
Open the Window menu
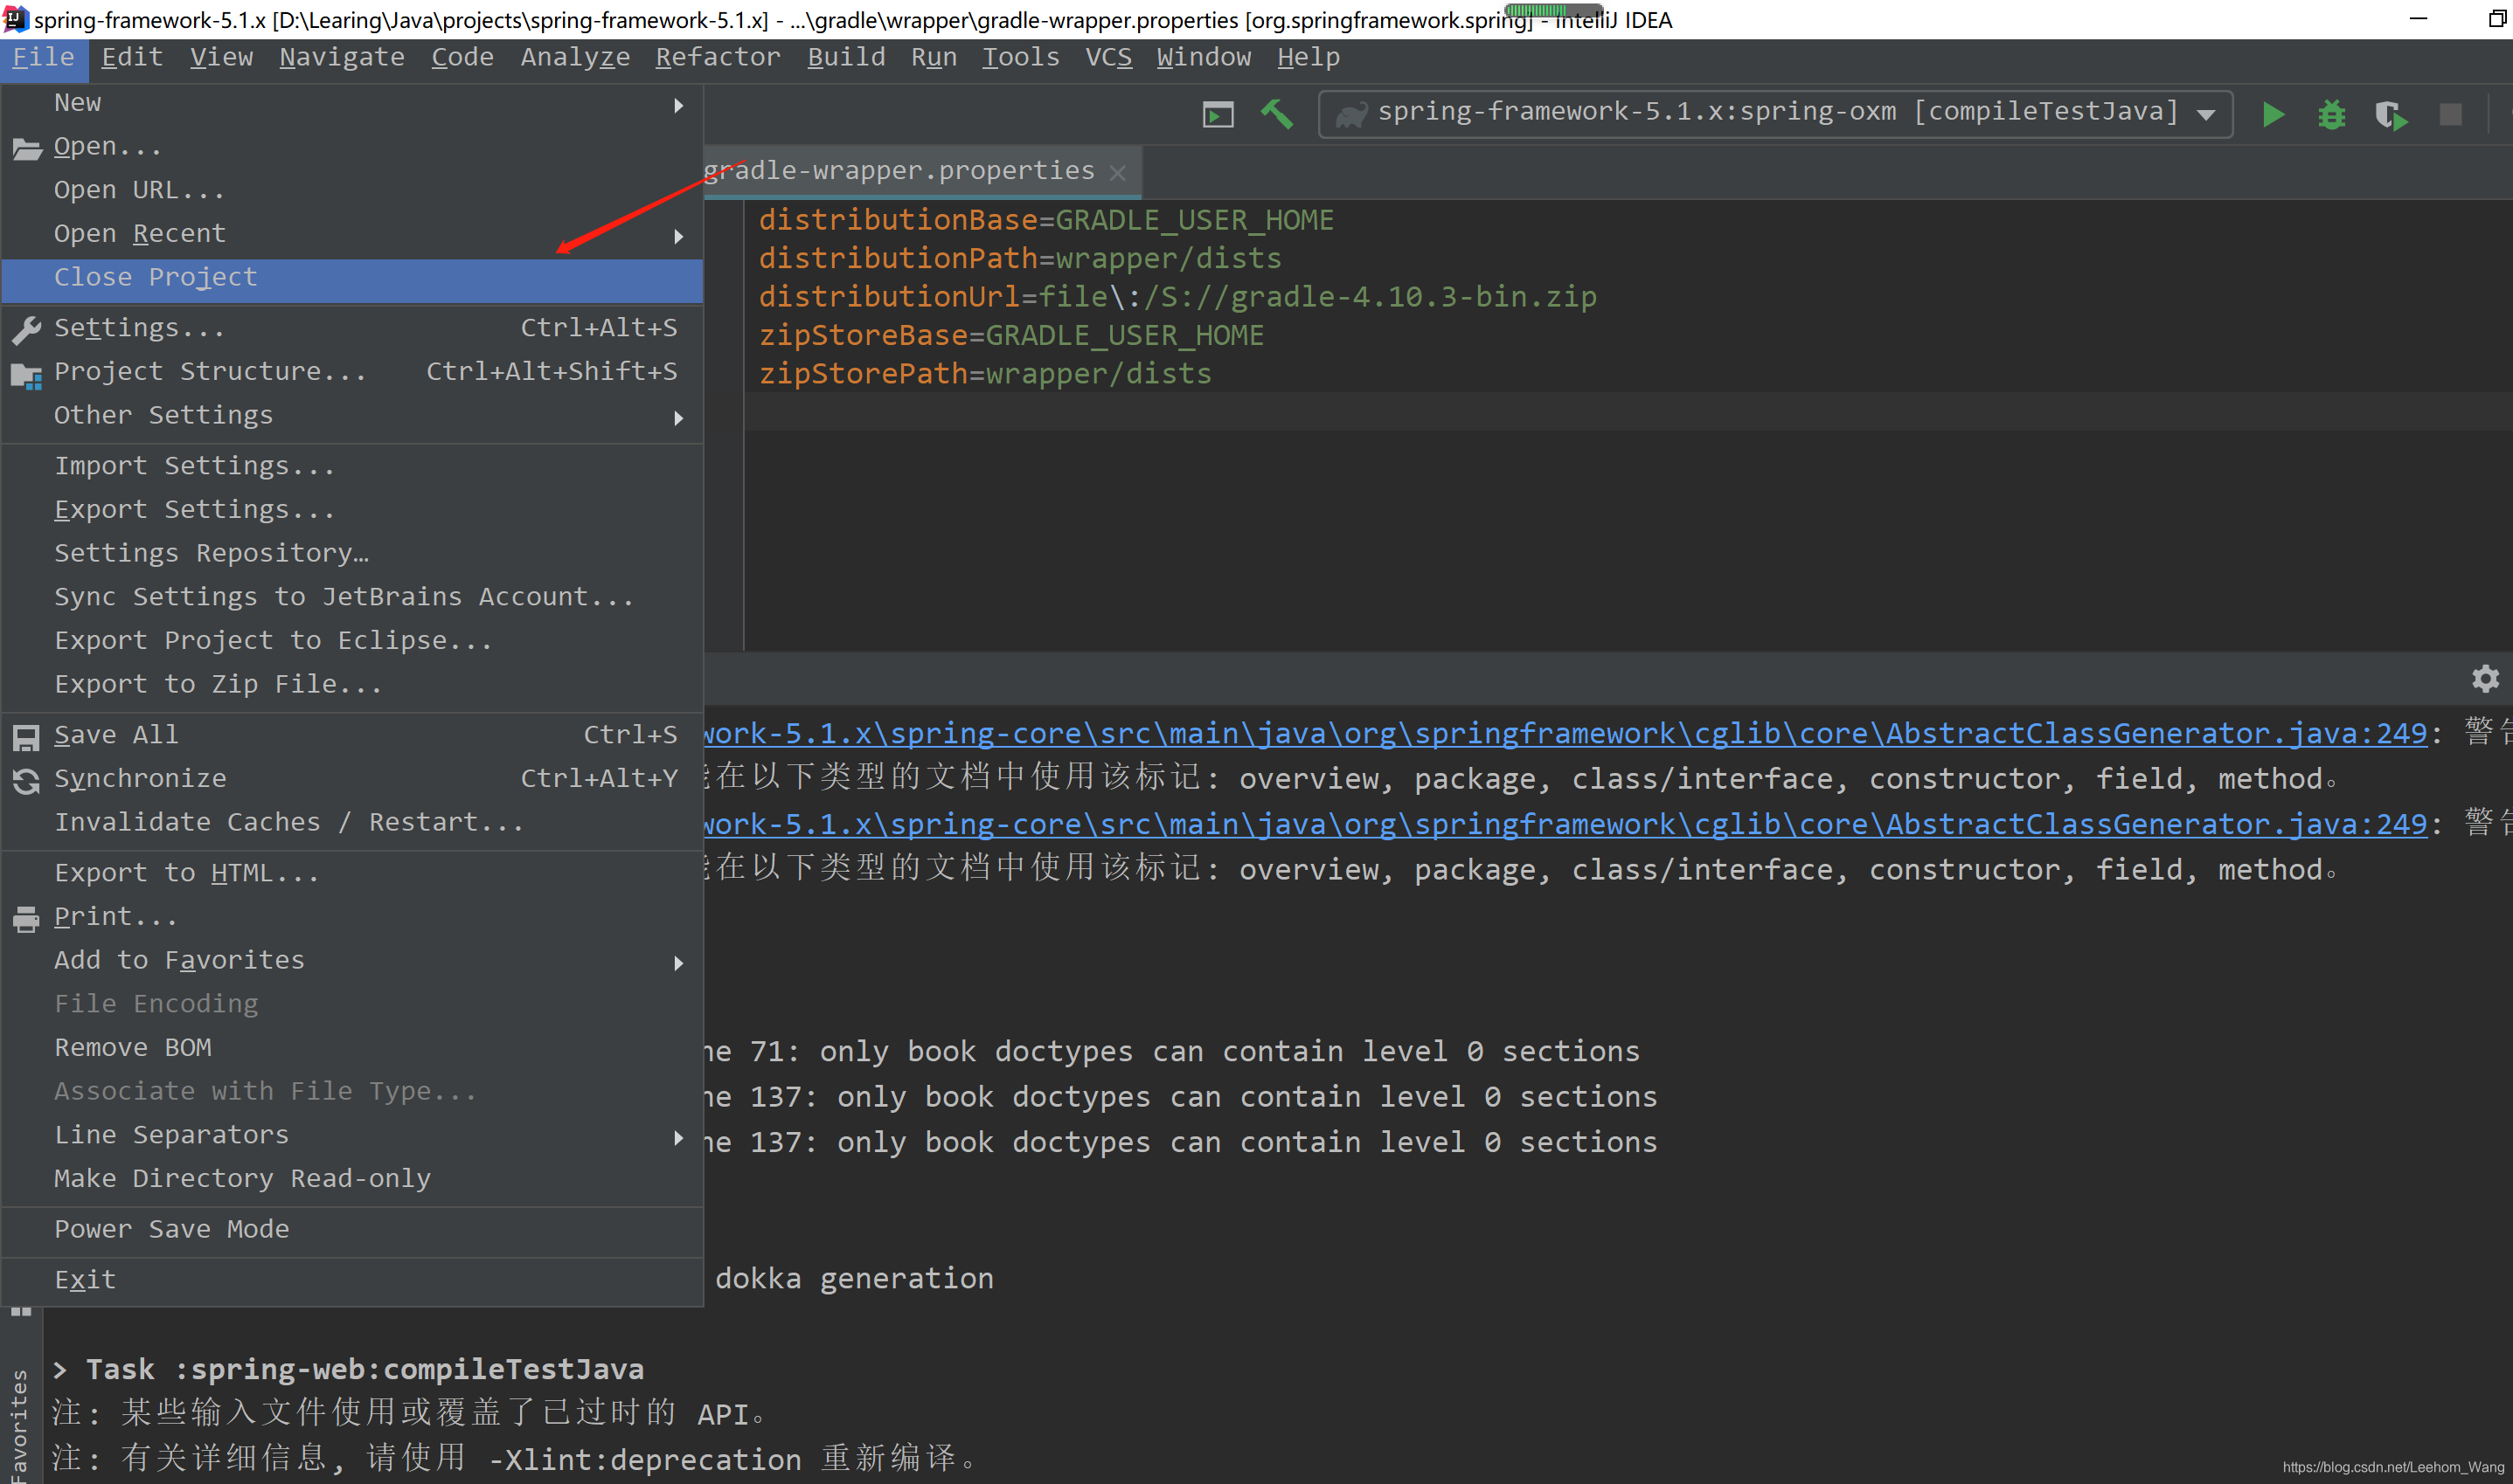[1204, 58]
